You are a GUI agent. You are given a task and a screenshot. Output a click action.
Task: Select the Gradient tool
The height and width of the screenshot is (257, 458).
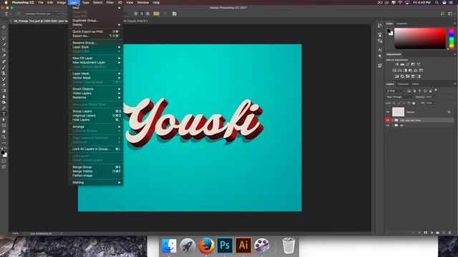tap(4, 91)
